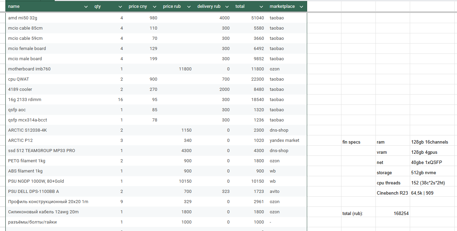Click the fin specs label cell
The height and width of the screenshot is (231, 457).
(x=351, y=142)
